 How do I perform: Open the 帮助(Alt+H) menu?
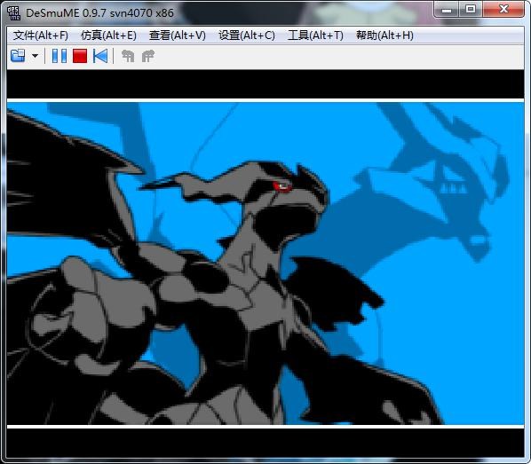pyautogui.click(x=384, y=35)
